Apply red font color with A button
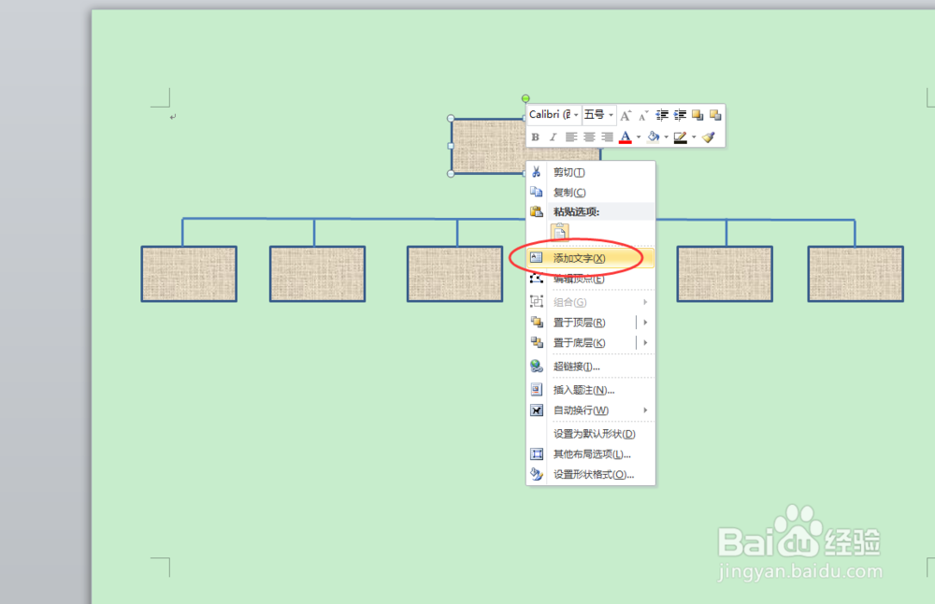Image resolution: width=935 pixels, height=604 pixels. pyautogui.click(x=625, y=137)
